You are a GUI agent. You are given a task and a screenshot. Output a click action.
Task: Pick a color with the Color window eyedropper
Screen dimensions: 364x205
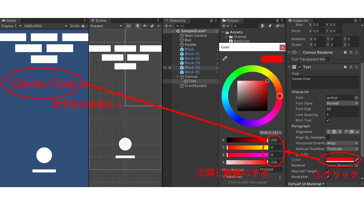click(x=225, y=58)
